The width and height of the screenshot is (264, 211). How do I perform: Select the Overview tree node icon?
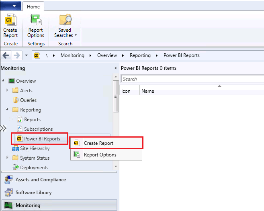(x=12, y=81)
